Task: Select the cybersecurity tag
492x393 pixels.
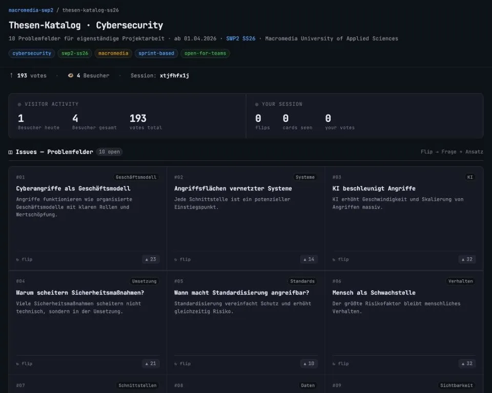Action: coord(32,53)
